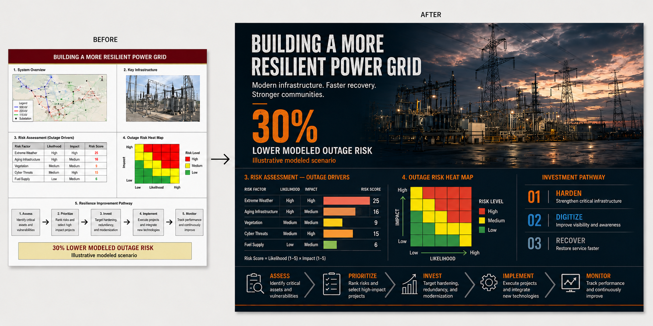Click the After slide heat map grid
Image resolution: width=653 pixels, height=326 pixels.
click(441, 217)
